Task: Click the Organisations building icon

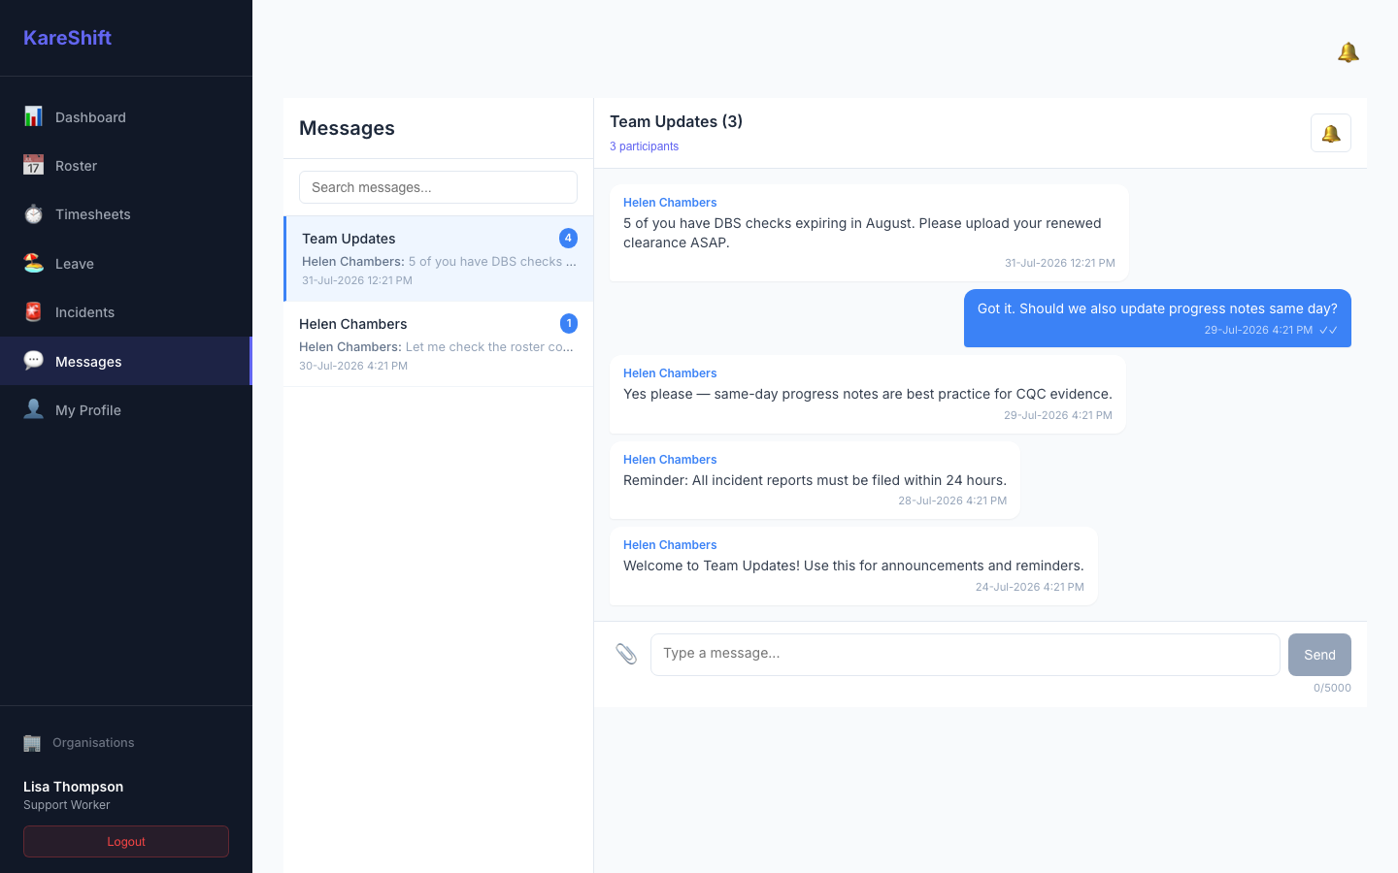Action: coord(32,743)
